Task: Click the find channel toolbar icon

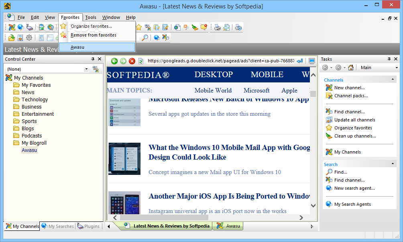Action: pyautogui.click(x=165, y=38)
